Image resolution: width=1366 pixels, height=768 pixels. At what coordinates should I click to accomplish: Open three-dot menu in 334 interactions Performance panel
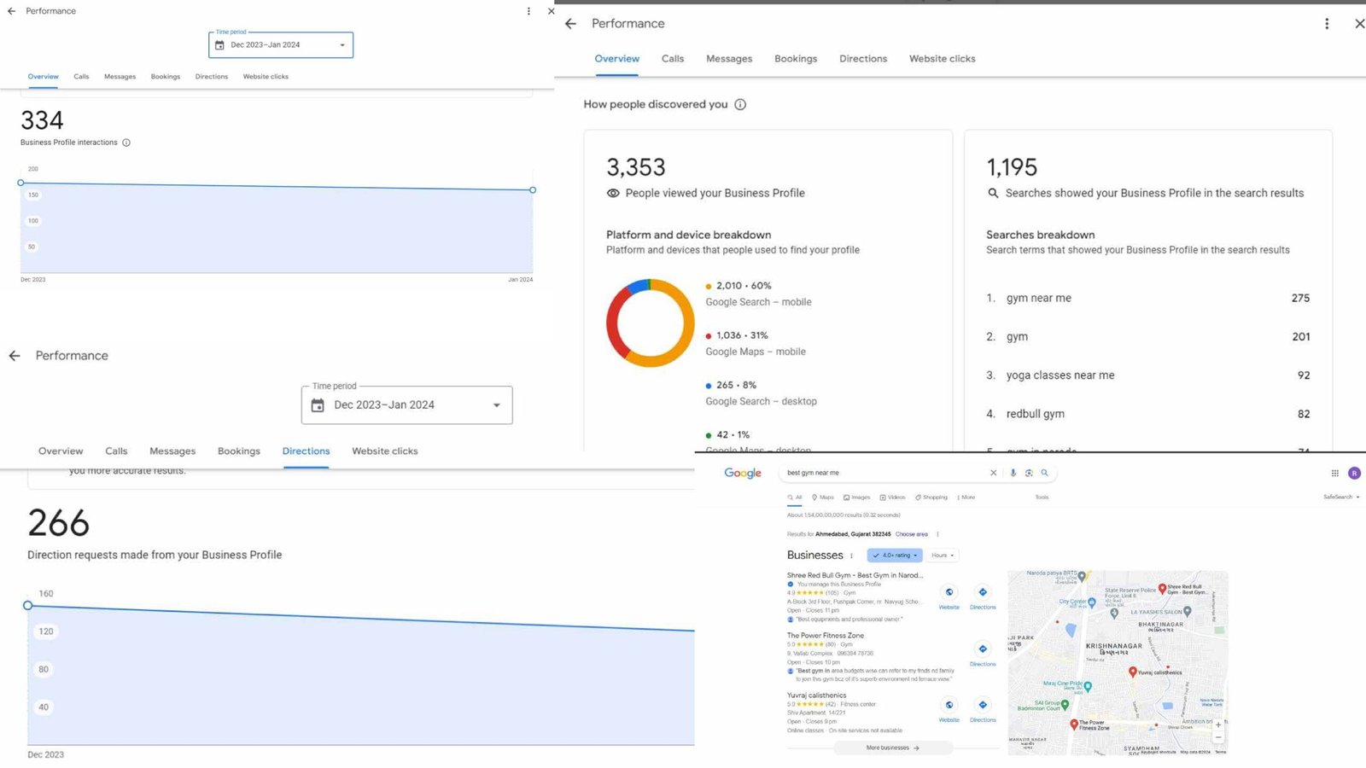(x=528, y=11)
